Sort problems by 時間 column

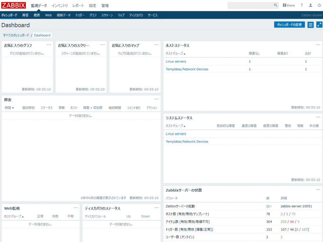(9, 108)
